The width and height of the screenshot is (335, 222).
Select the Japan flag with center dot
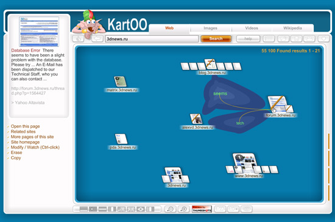[x=93, y=209]
